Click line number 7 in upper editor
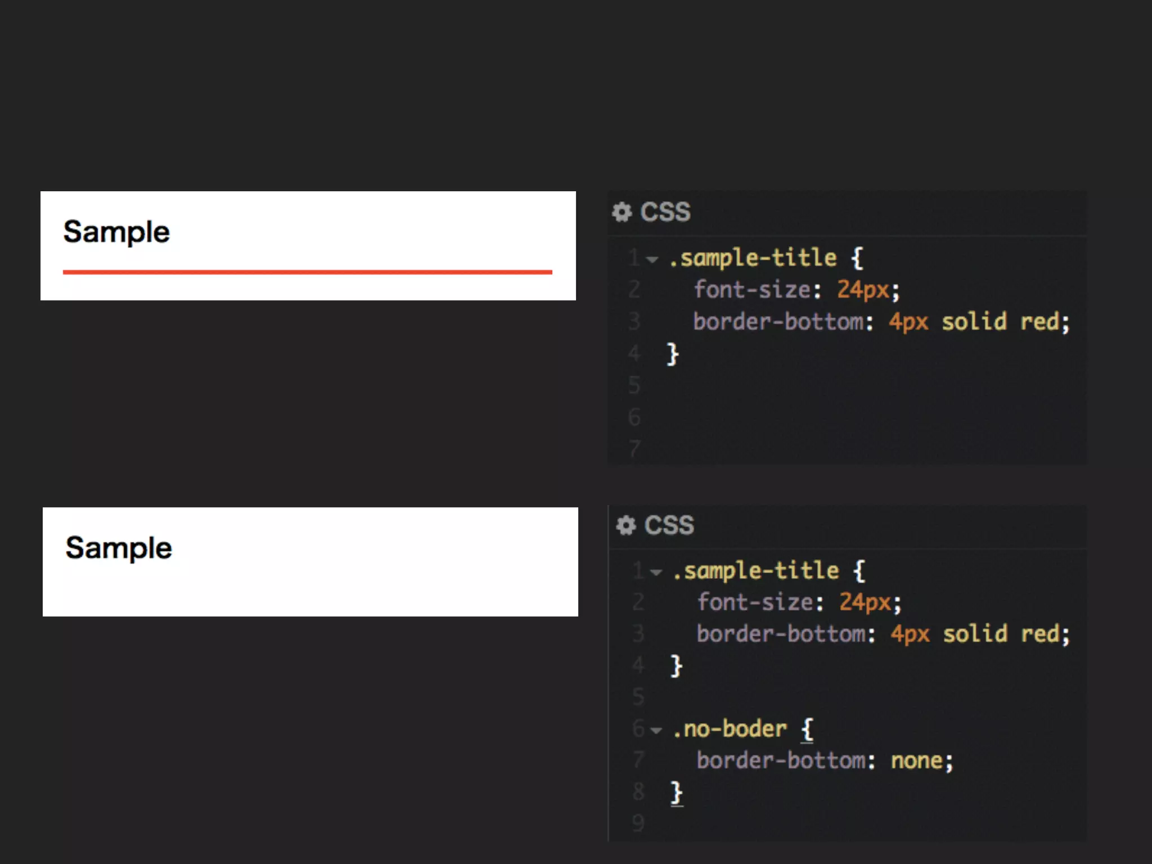The image size is (1152, 864). pyautogui.click(x=634, y=449)
